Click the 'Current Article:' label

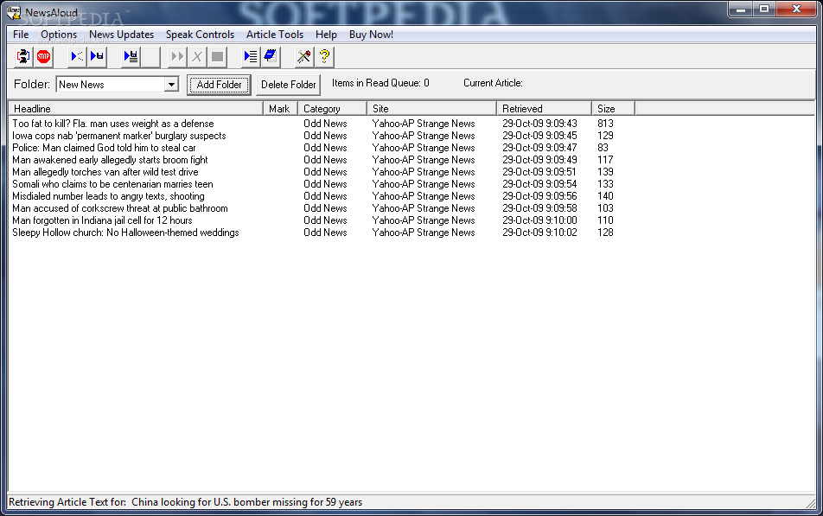click(x=493, y=83)
